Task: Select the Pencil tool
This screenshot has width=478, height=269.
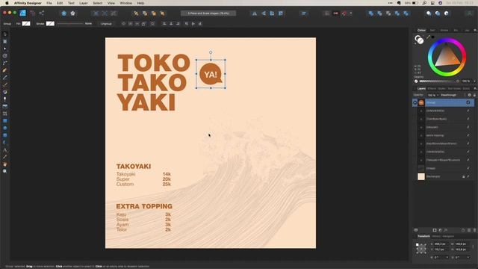Action: pos(5,78)
